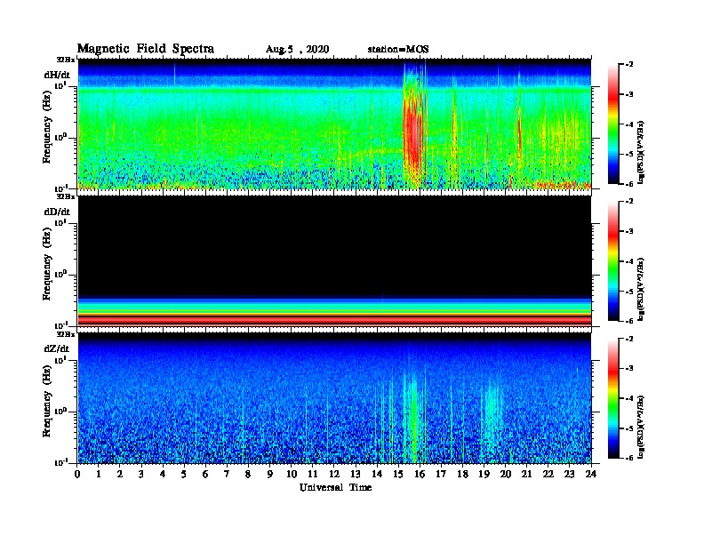Click the "Universal Time" axis title
704x544 pixels.
[x=335, y=487]
